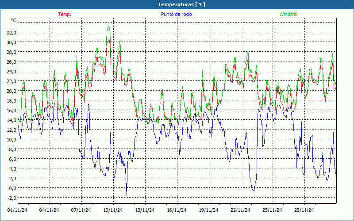
Task: Click the 20,0 y-axis value
Action: [12, 91]
